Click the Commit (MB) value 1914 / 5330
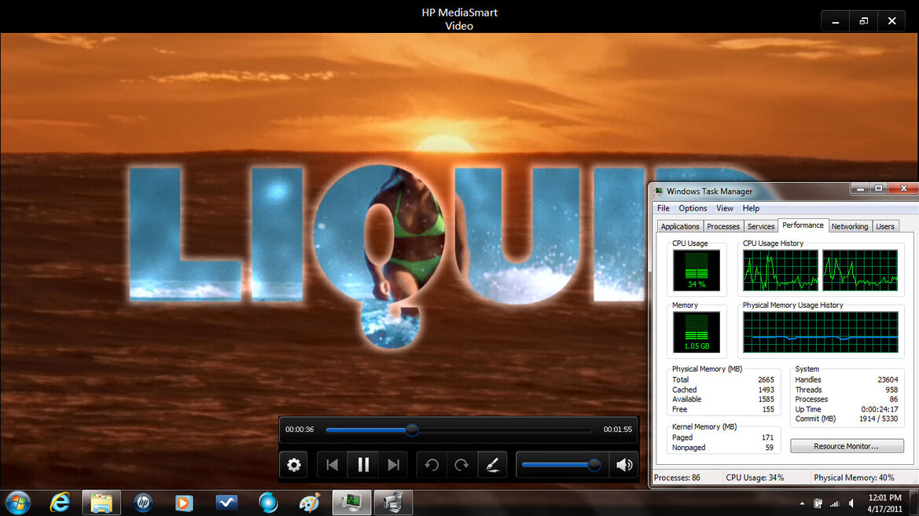This screenshot has height=516, width=919. coord(879,419)
